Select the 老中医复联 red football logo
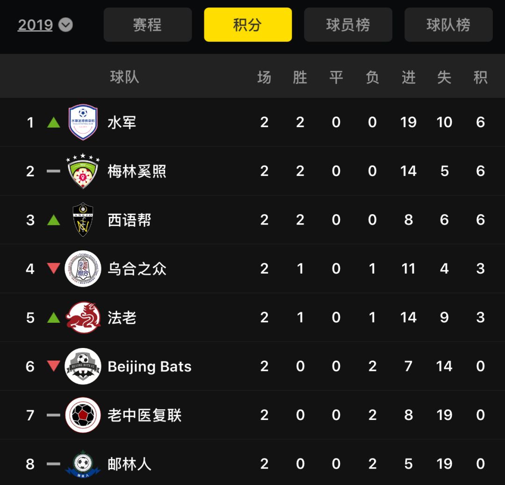Screen dimensions: 505x485 [83, 415]
